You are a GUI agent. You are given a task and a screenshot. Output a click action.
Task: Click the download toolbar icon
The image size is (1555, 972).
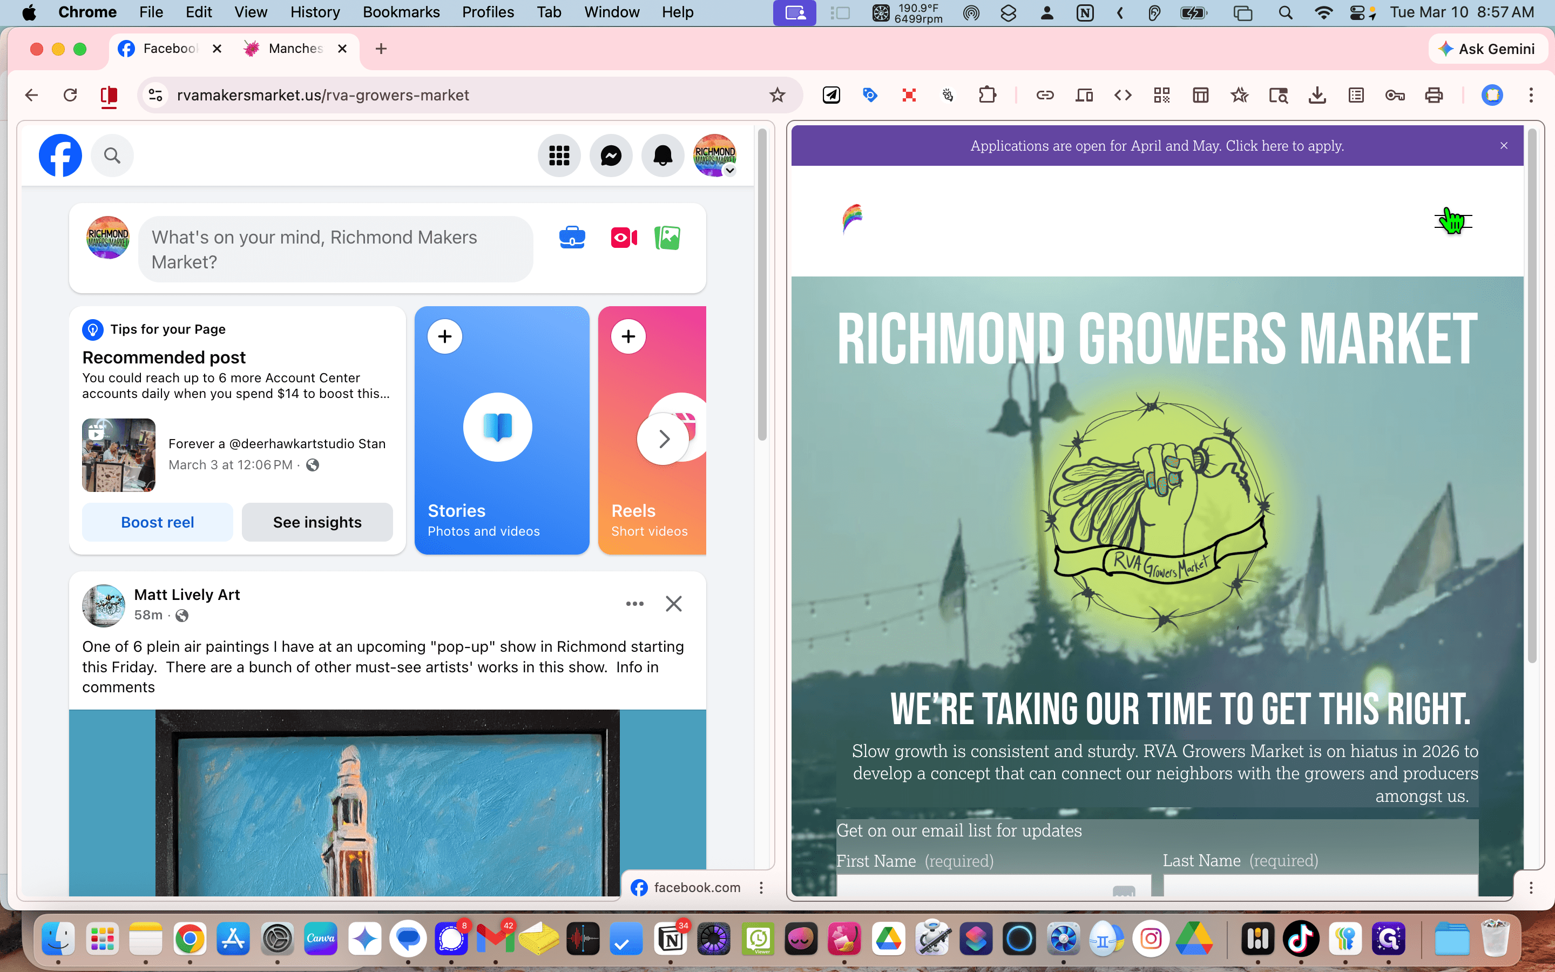click(x=1317, y=95)
